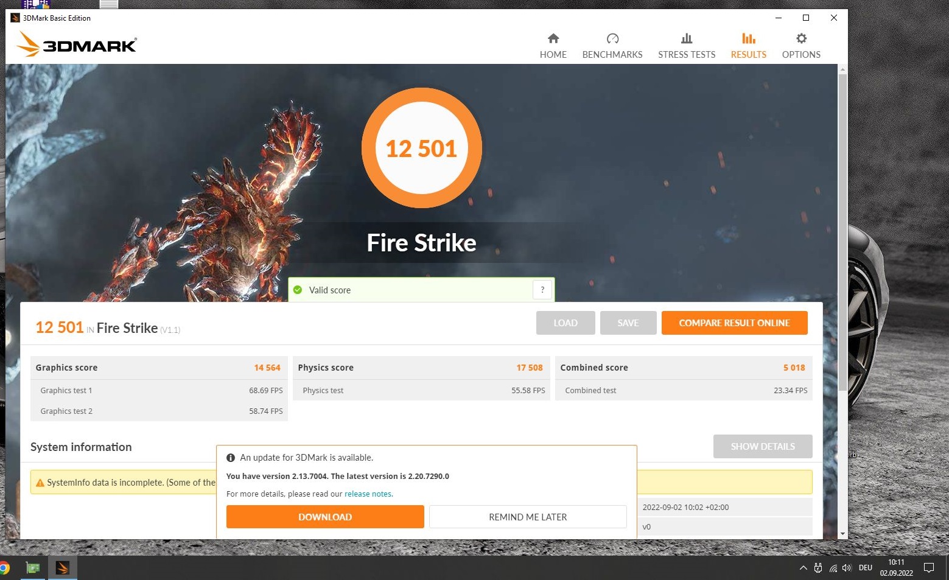
Task: Maximize the 3DMark window
Action: pyautogui.click(x=806, y=18)
